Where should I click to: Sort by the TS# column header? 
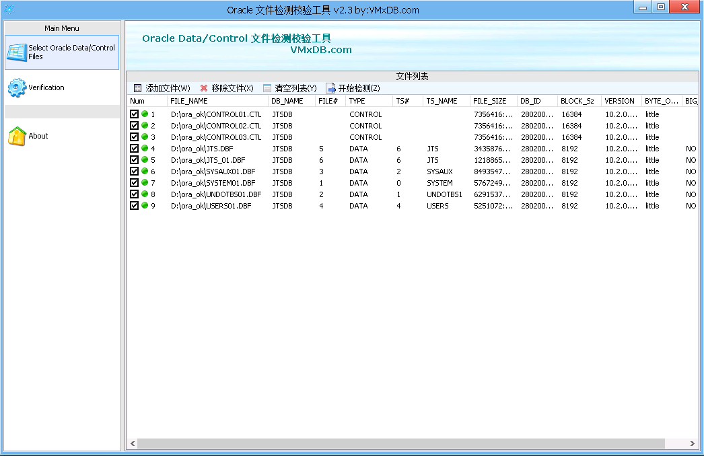click(408, 101)
